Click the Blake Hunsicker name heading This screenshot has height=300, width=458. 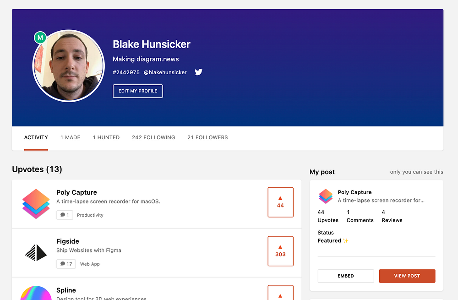[152, 44]
